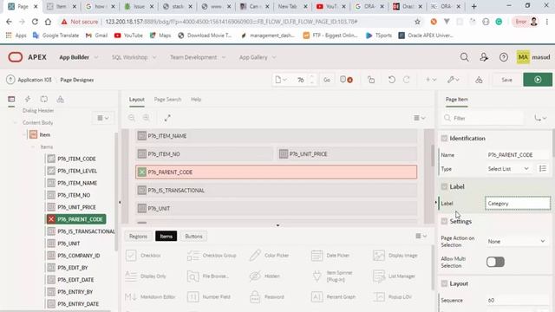Click the Go button
Screen dimensions: 555x312
[x=327, y=80]
